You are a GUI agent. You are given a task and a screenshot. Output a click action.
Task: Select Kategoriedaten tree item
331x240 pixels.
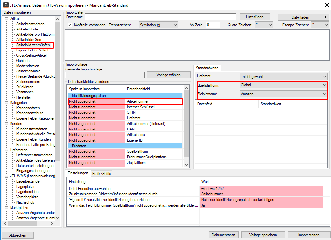28,108
